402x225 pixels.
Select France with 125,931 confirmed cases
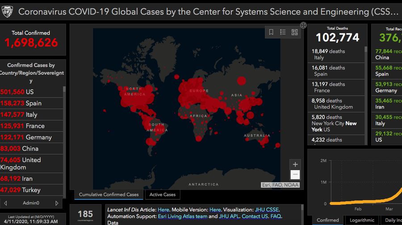point(31,126)
